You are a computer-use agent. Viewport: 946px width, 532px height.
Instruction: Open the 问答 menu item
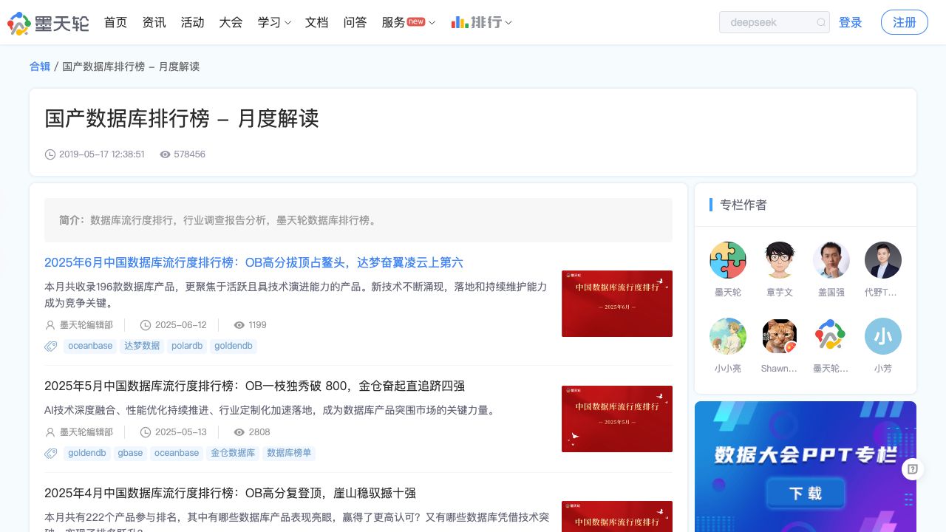(x=355, y=22)
